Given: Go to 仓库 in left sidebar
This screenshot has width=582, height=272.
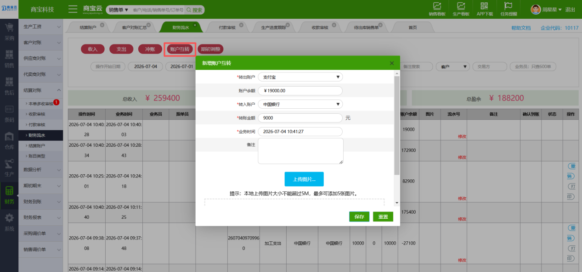Looking at the screenshot, I should coord(9,141).
